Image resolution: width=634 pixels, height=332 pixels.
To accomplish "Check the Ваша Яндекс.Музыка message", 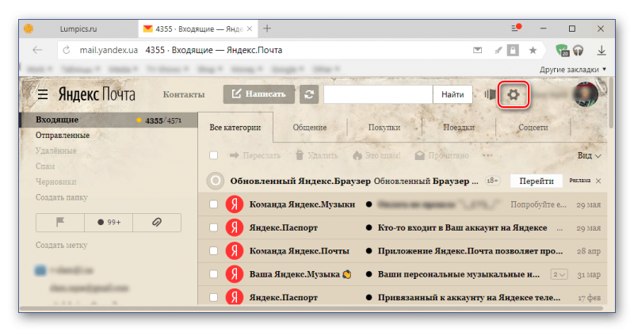I will (213, 274).
